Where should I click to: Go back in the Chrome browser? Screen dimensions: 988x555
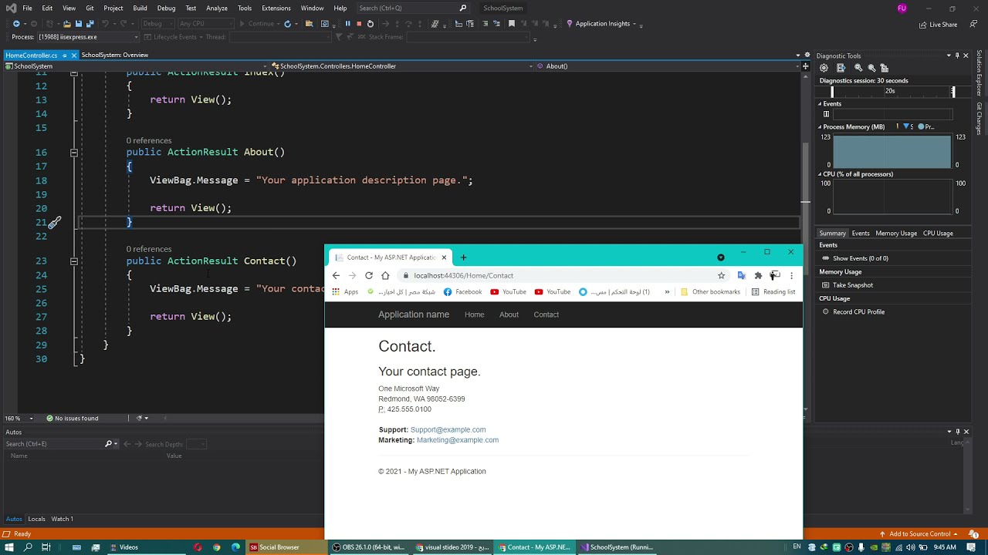click(336, 275)
